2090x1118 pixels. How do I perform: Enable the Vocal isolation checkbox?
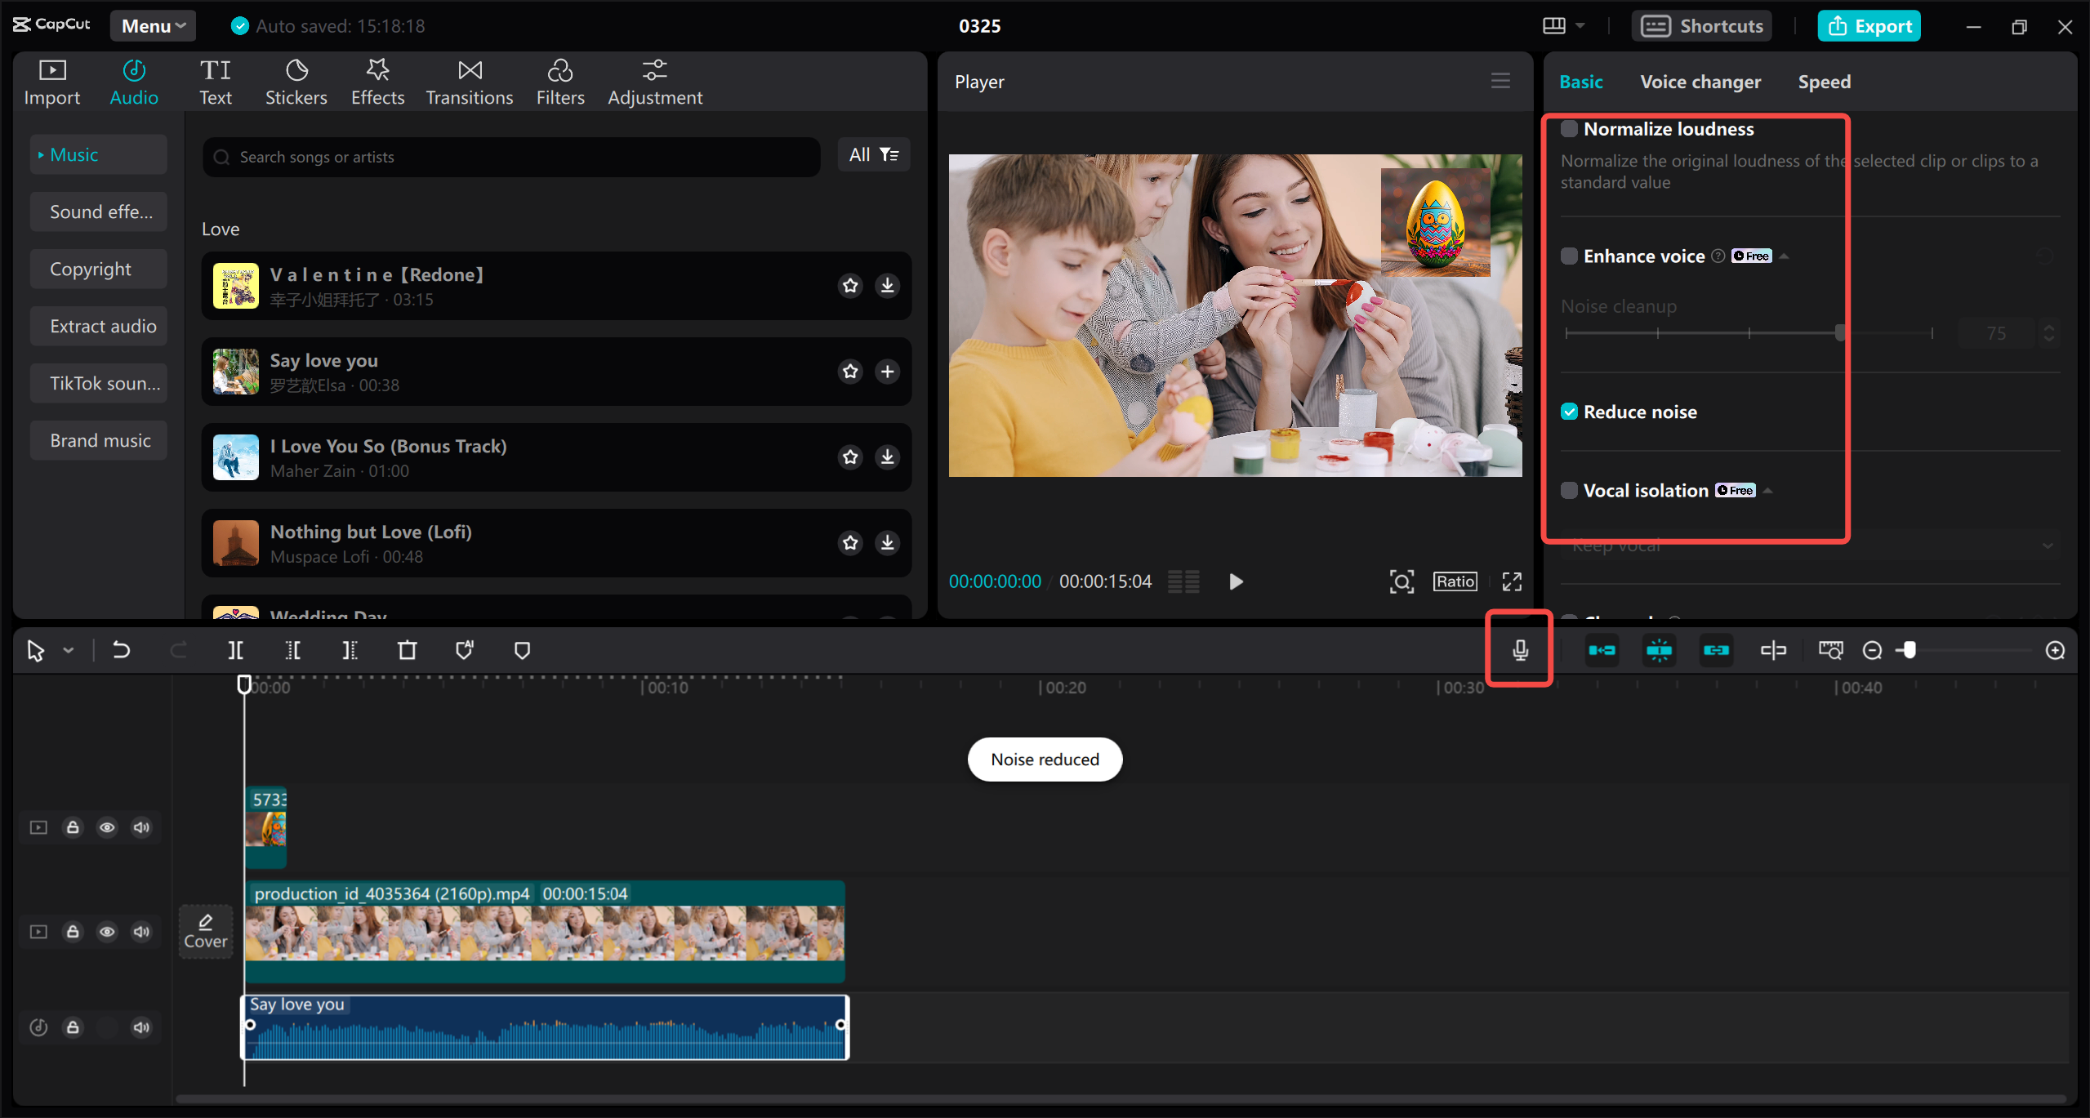click(x=1569, y=489)
